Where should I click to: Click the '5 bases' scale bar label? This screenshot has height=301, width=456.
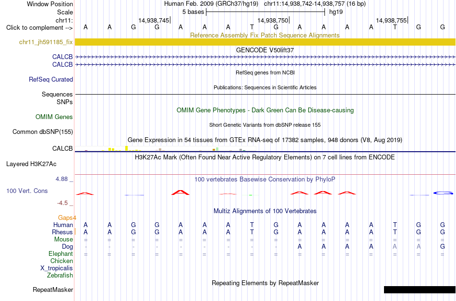coord(193,12)
